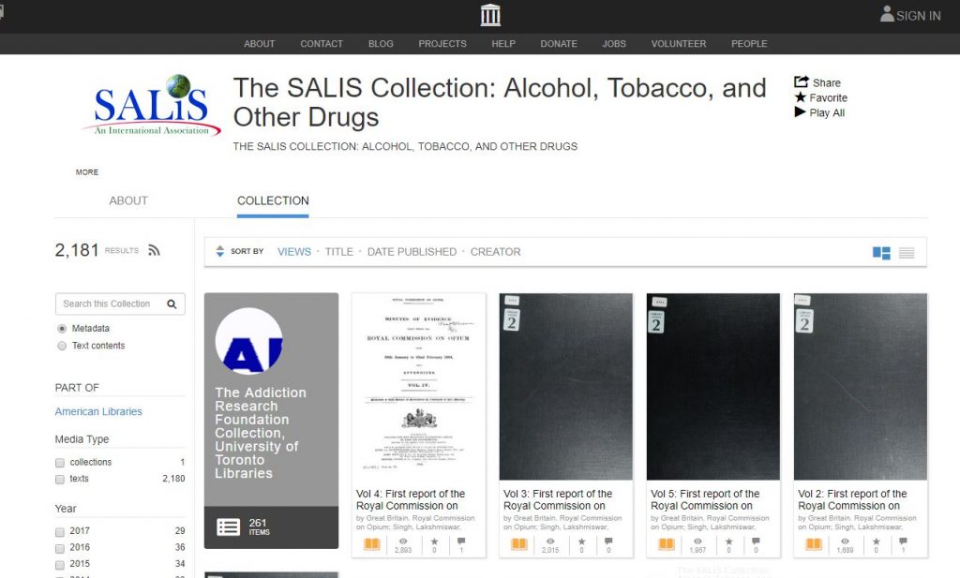
Task: Check the collections media type checkbox
Action: click(x=60, y=463)
